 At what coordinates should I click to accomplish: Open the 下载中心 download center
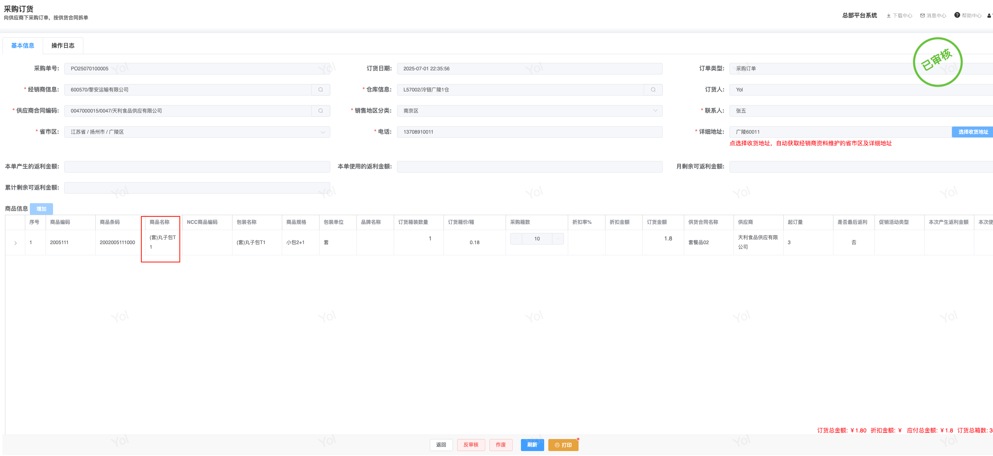(x=899, y=16)
